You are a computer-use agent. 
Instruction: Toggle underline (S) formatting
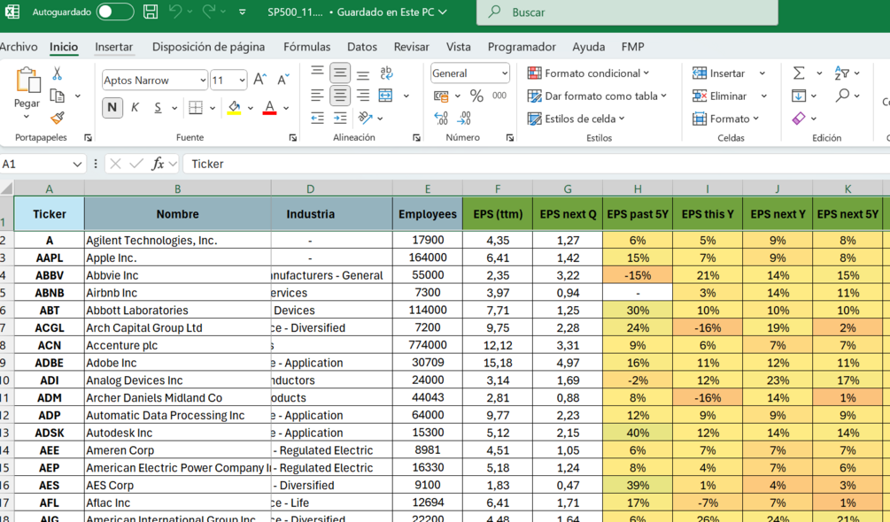[158, 108]
